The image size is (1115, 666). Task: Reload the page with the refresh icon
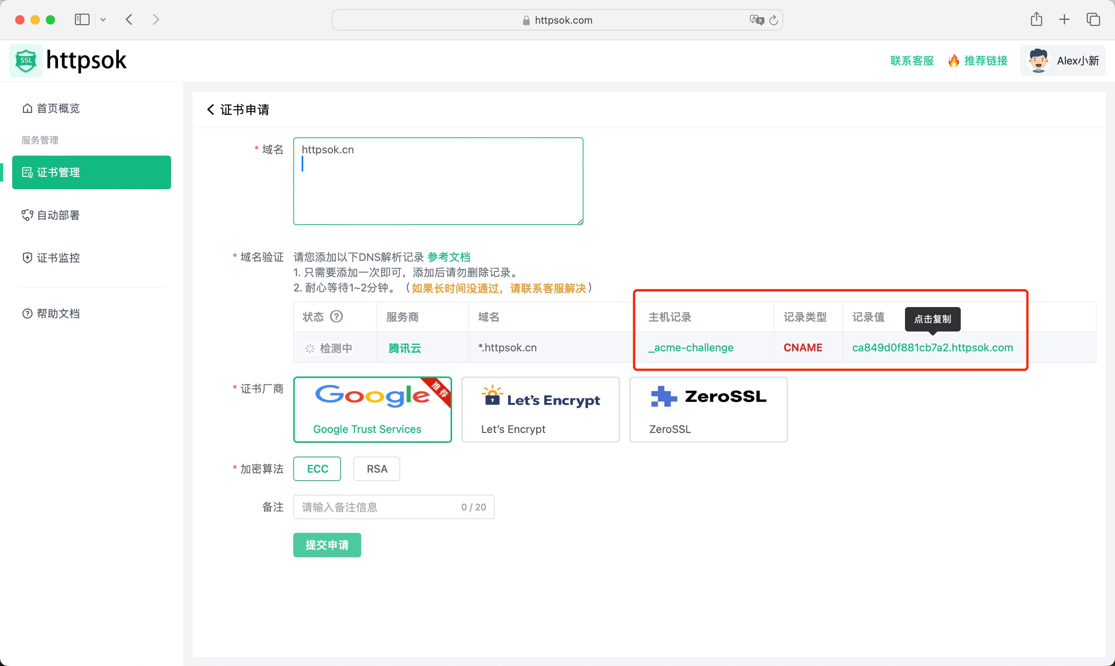pos(774,20)
